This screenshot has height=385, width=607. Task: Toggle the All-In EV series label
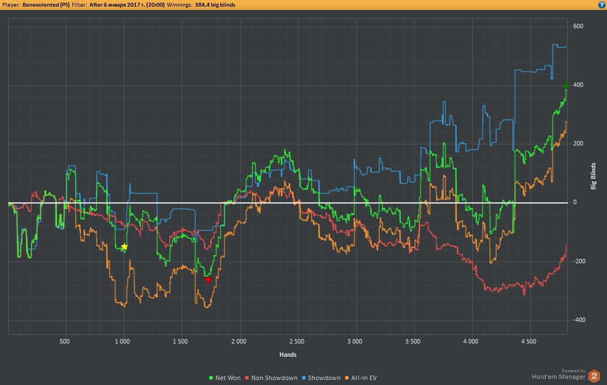[x=365, y=378]
